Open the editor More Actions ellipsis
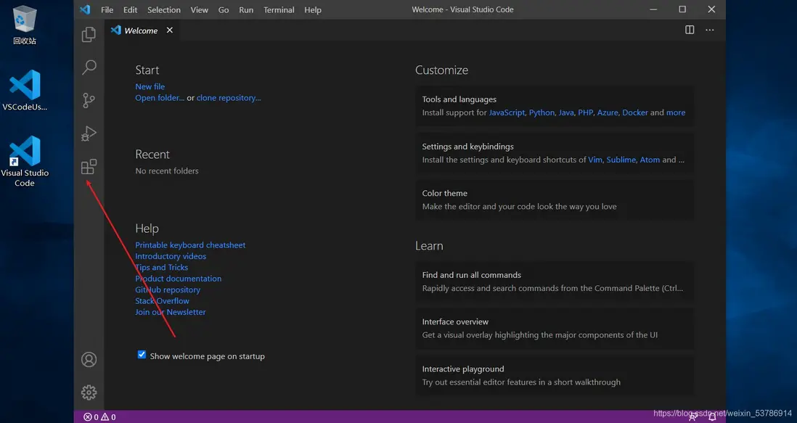Image resolution: width=797 pixels, height=423 pixels. (x=710, y=30)
